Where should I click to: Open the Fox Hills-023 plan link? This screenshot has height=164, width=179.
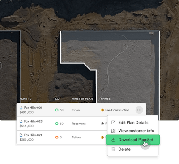pos(33,121)
